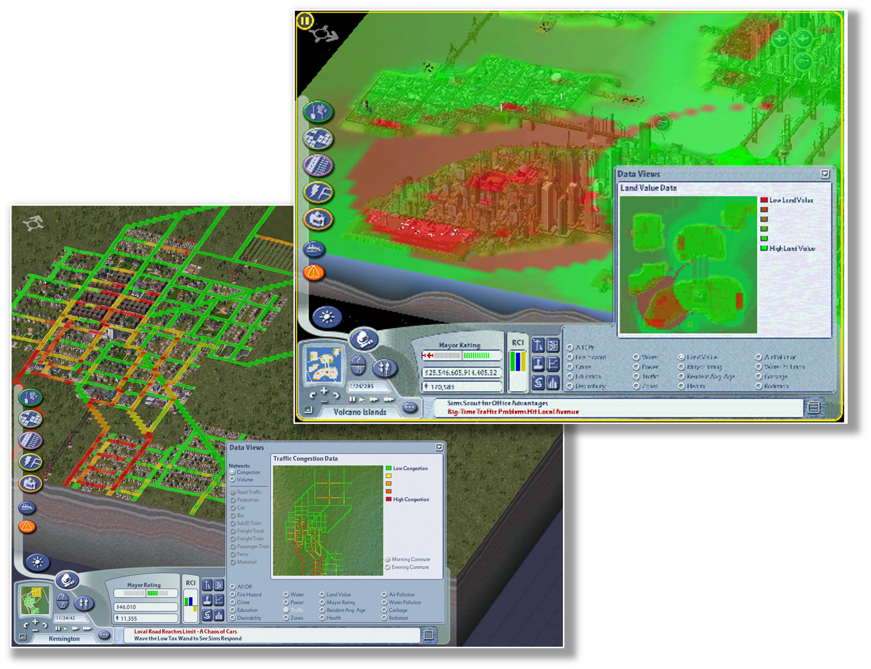871x669 pixels.
Task: Click Traffic Congestion Data overview map
Action: (x=328, y=520)
